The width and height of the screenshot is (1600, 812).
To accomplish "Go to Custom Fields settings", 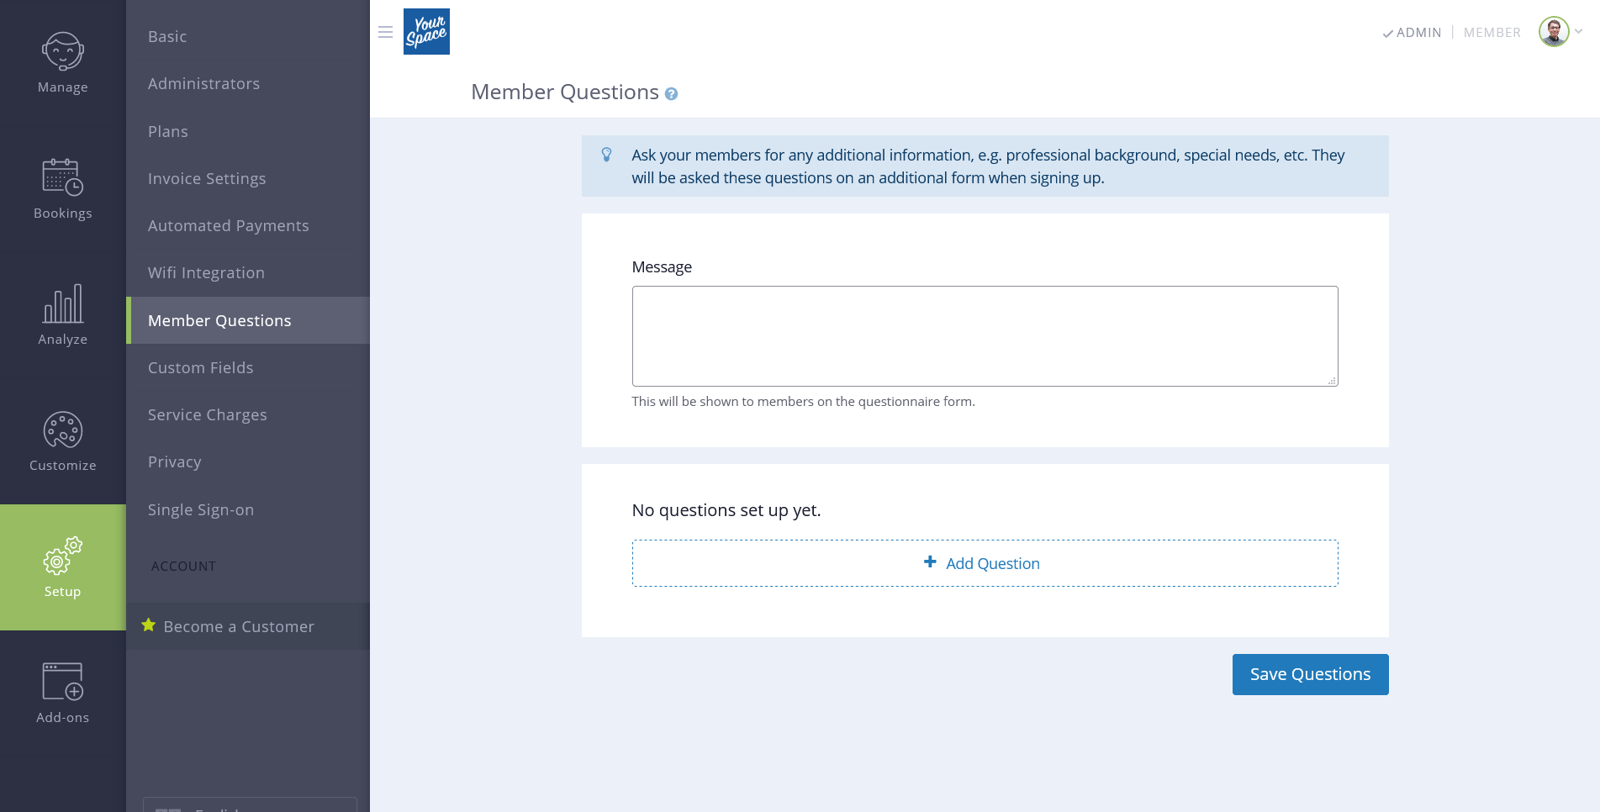I will pyautogui.click(x=200, y=367).
